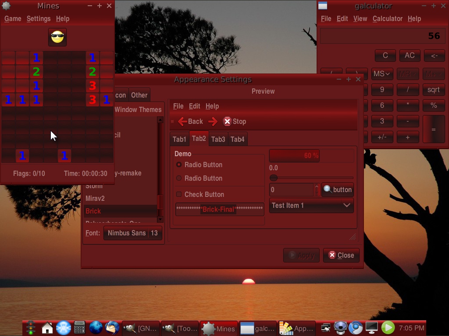
Task: Switch to the GIMP [GN... taskbar window
Action: [x=140, y=328]
